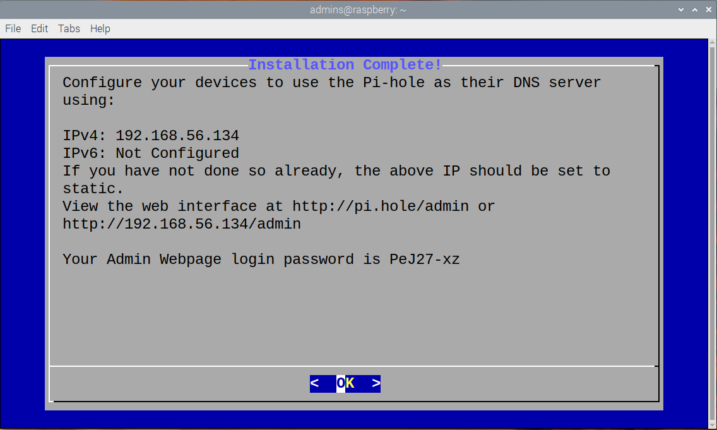717x430 pixels.
Task: Open the File menu
Action: pyautogui.click(x=13, y=29)
